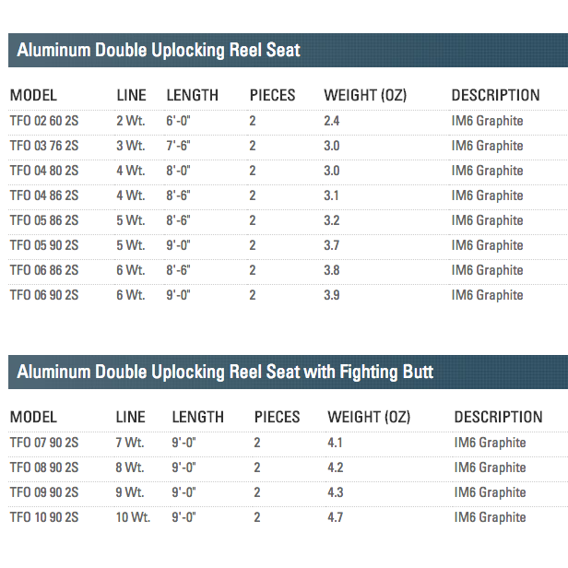Click model TFO 06 86 2S
The height and width of the screenshot is (568, 568).
[x=43, y=270]
